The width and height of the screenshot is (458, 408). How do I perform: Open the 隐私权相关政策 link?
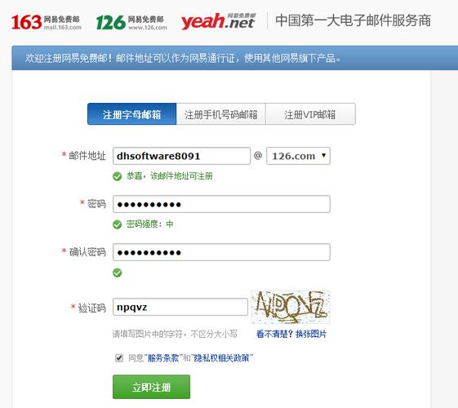[221, 357]
